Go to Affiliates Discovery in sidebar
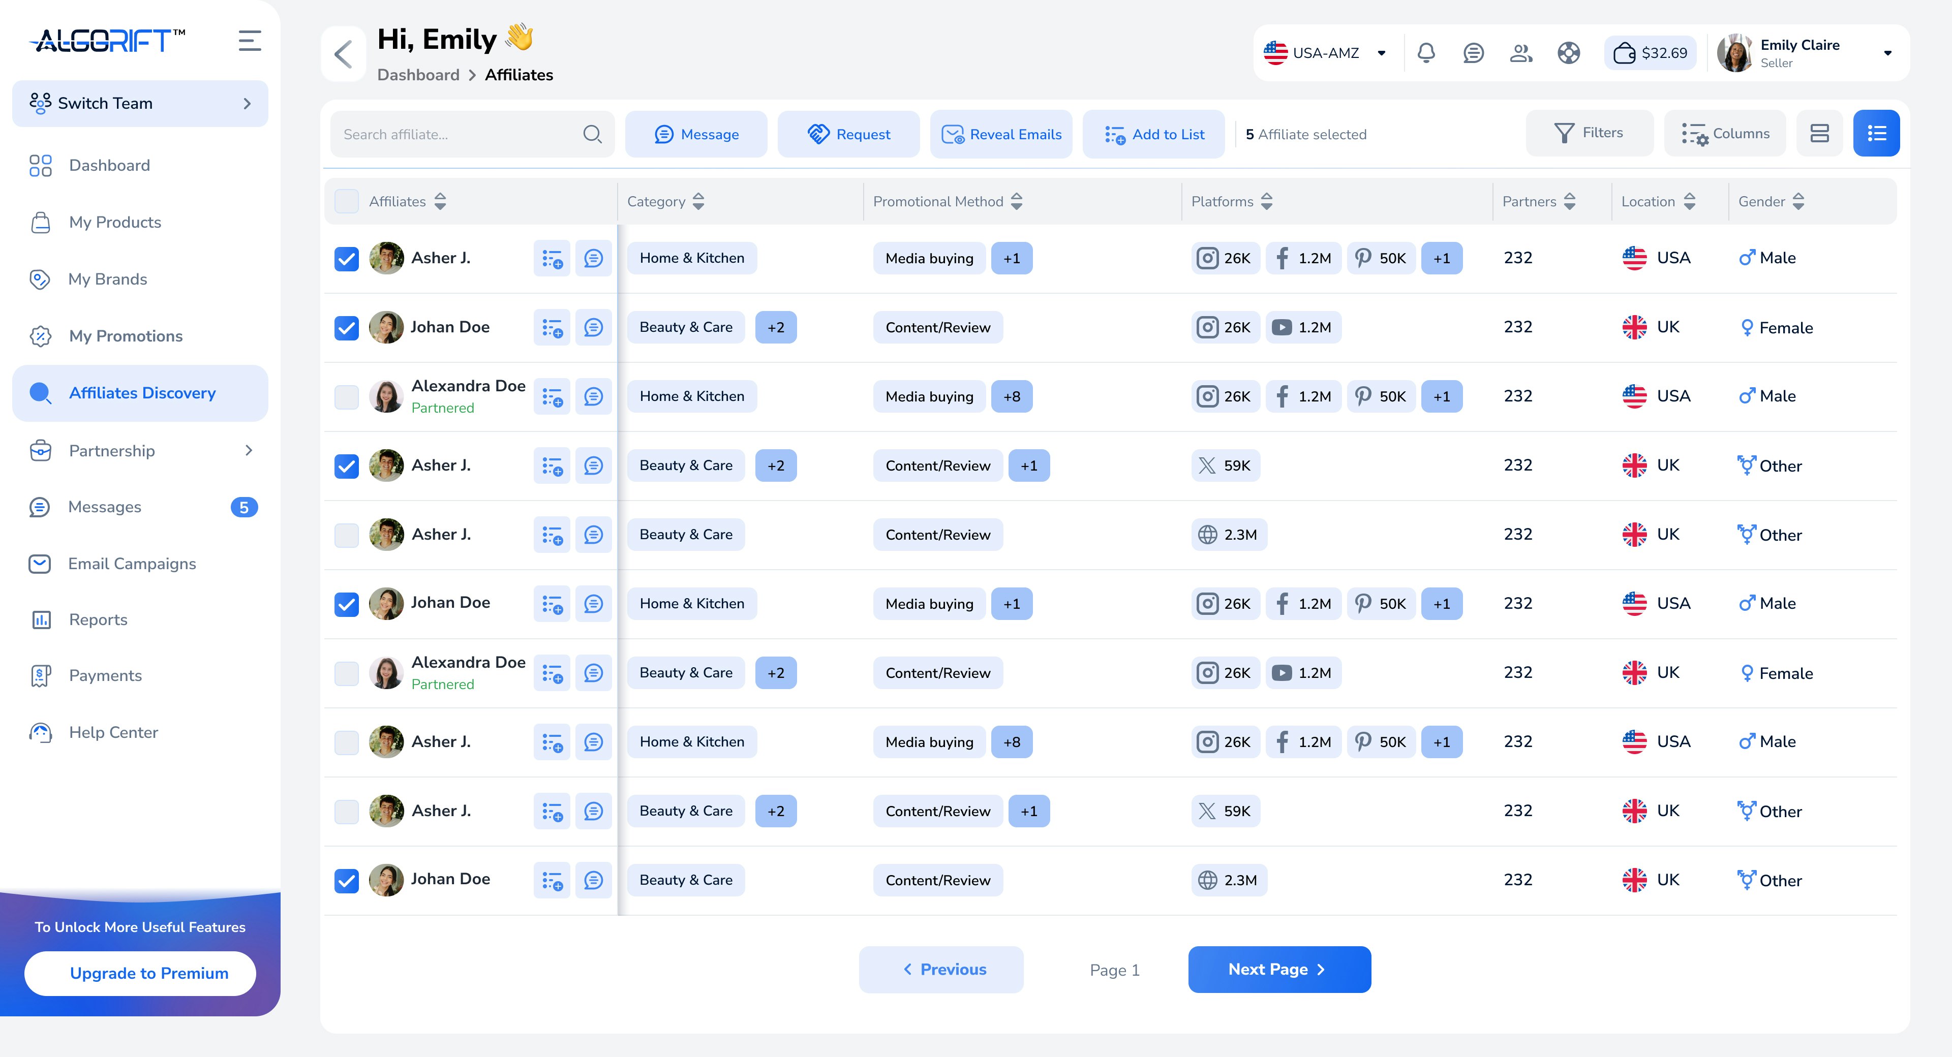 (142, 392)
